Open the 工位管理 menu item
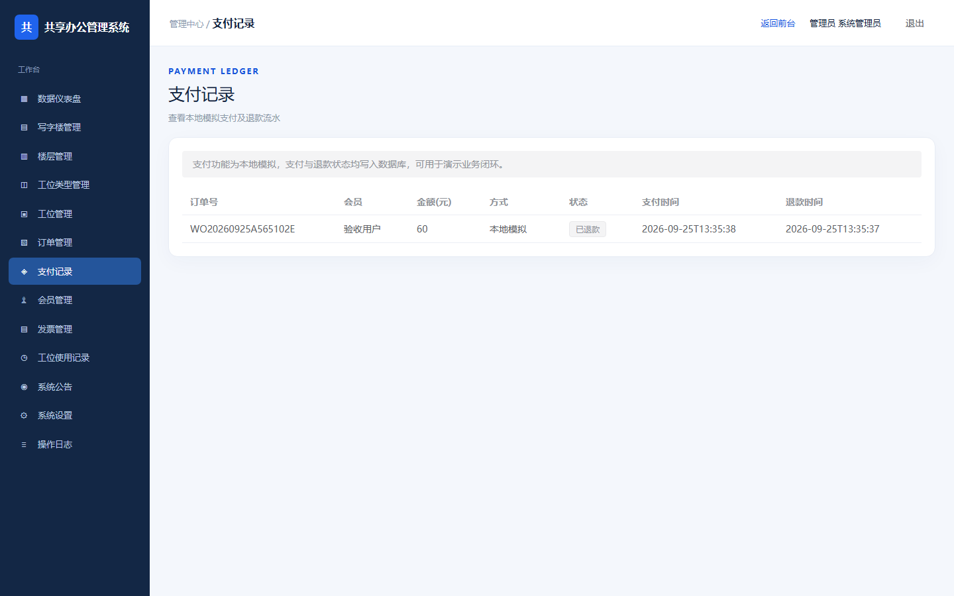954x596 pixels. coord(75,214)
